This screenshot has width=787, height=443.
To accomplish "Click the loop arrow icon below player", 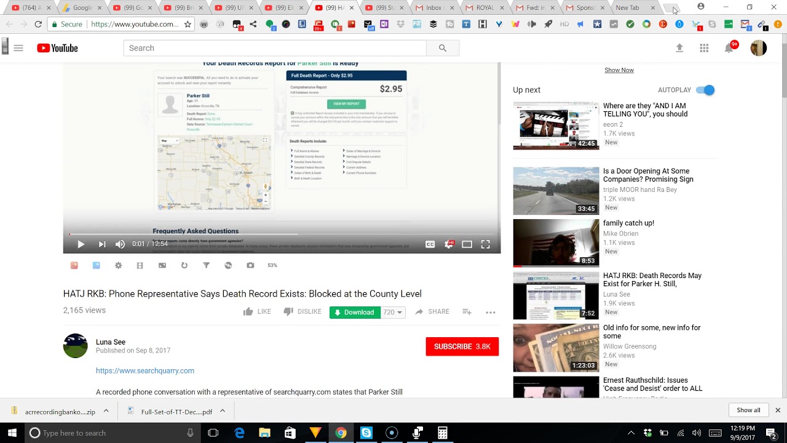I will coord(184,265).
